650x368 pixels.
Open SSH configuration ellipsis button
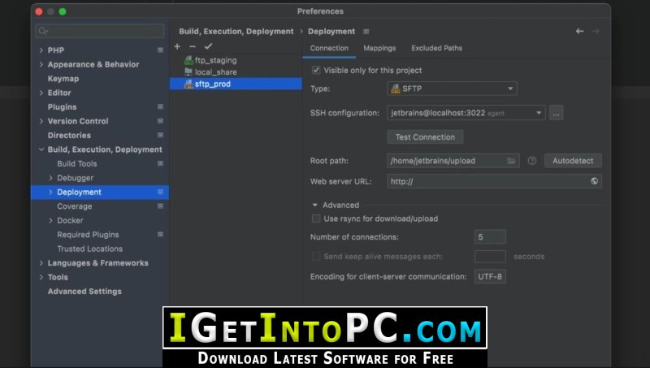coord(557,113)
